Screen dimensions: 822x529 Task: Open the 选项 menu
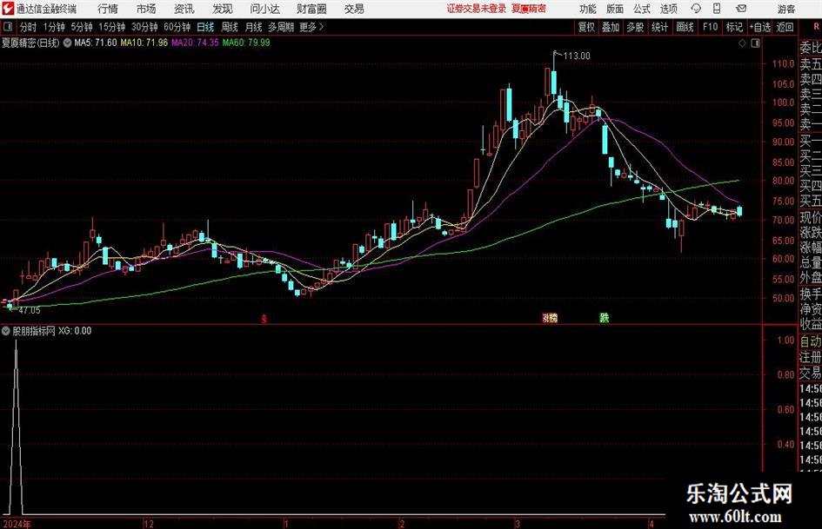tap(668, 9)
